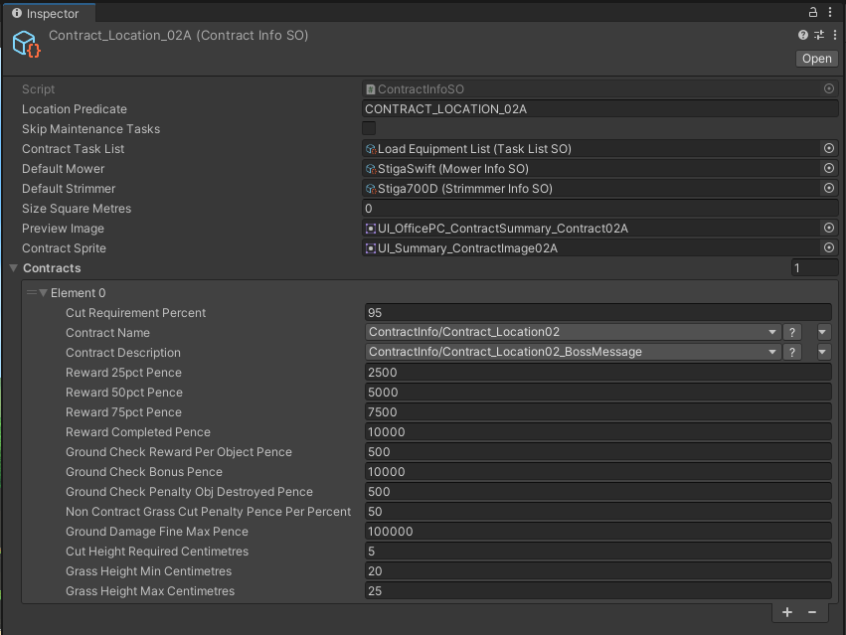This screenshot has width=846, height=635.
Task: Open the Inspector tab's kebab menu
Action: point(830,12)
